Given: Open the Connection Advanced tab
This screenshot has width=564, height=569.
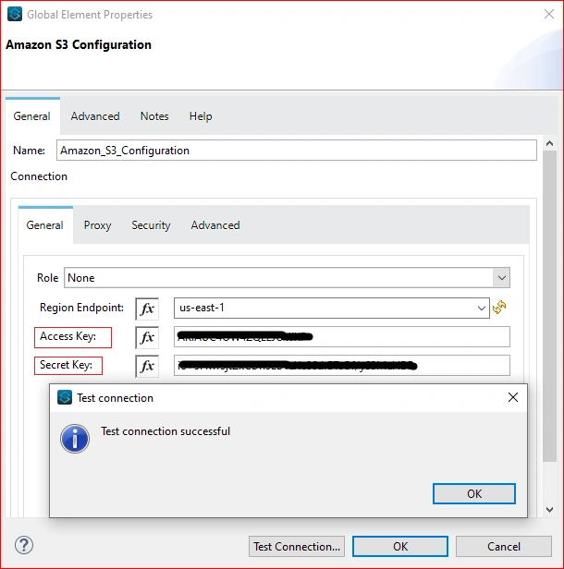Looking at the screenshot, I should [215, 225].
